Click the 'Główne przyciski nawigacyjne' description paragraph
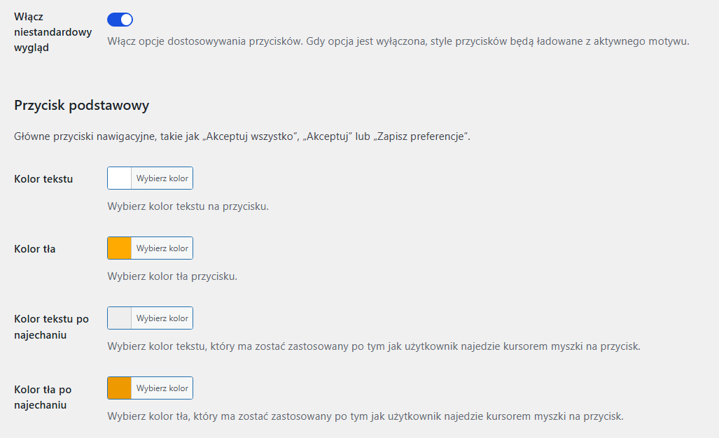The image size is (719, 438). (242, 136)
